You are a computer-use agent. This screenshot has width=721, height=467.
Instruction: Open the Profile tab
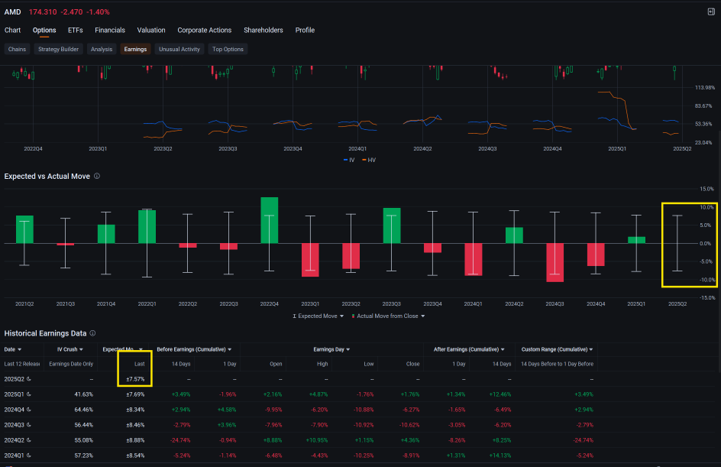(x=305, y=30)
